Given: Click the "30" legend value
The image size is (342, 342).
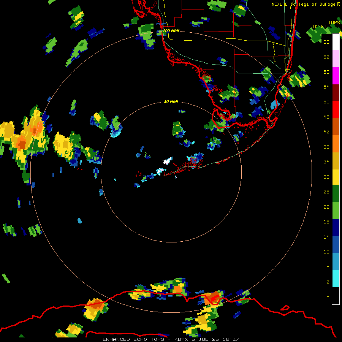Looking at the screenshot, I should [x=326, y=177].
